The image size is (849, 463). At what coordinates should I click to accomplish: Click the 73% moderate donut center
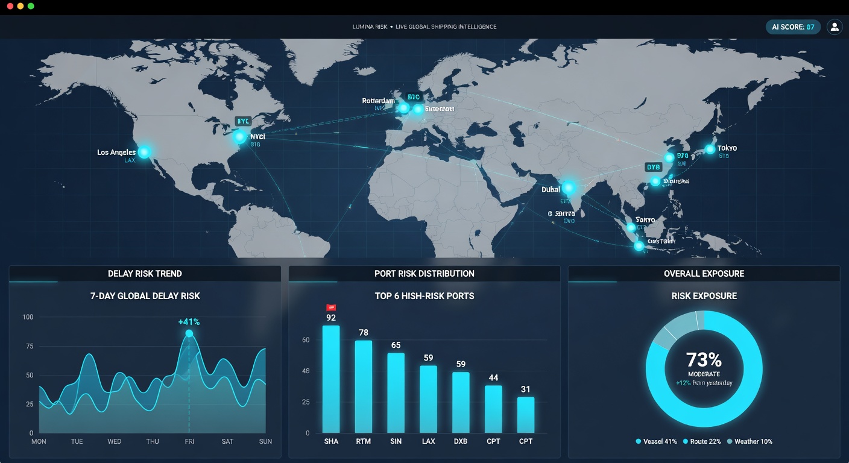tap(704, 368)
